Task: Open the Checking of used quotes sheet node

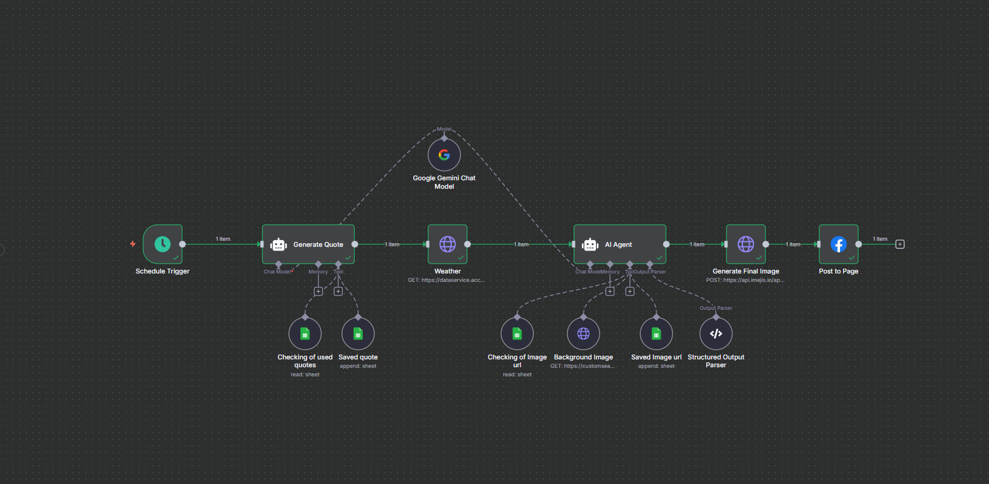Action: click(305, 333)
